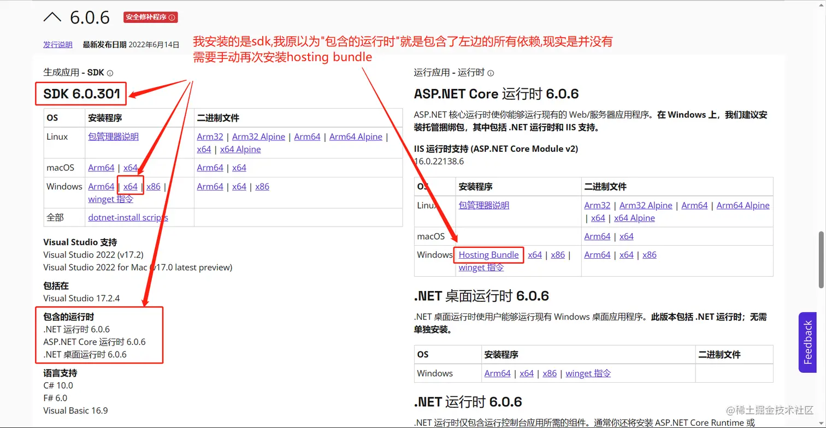826x428 pixels.
Task: Open the 发行说明 release notes
Action: pyautogui.click(x=57, y=45)
